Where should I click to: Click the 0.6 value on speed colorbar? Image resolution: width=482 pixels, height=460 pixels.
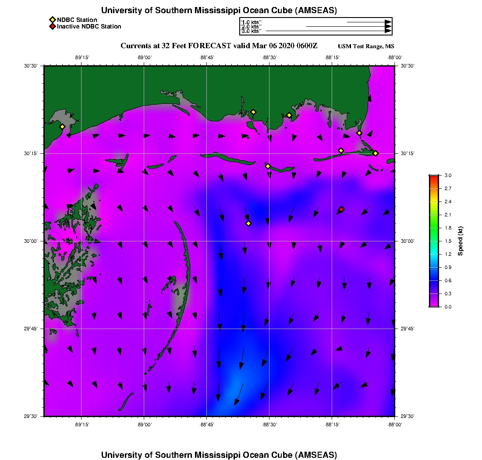point(448,280)
